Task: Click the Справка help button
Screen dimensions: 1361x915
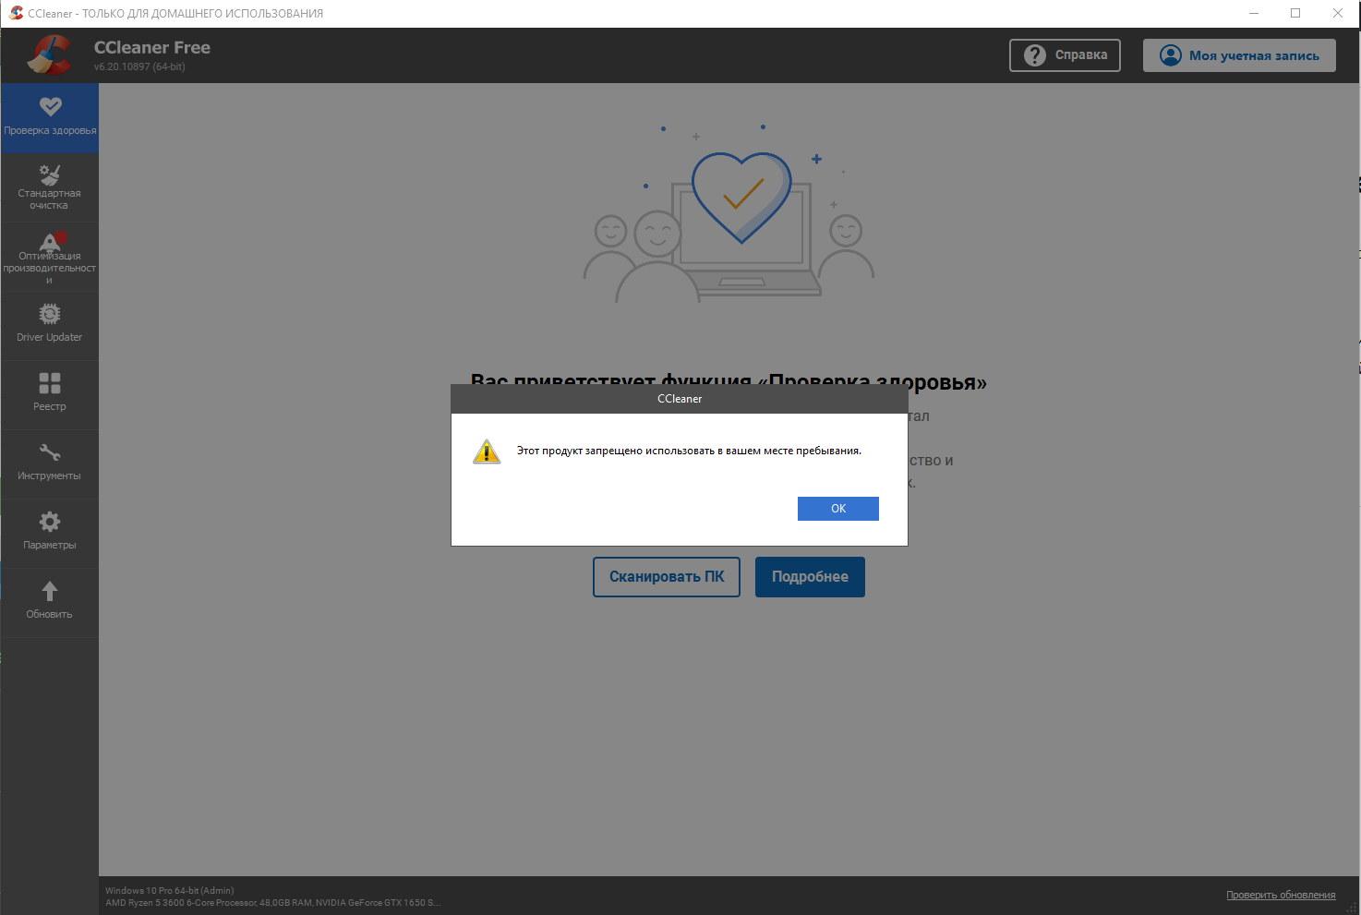Action: point(1065,55)
